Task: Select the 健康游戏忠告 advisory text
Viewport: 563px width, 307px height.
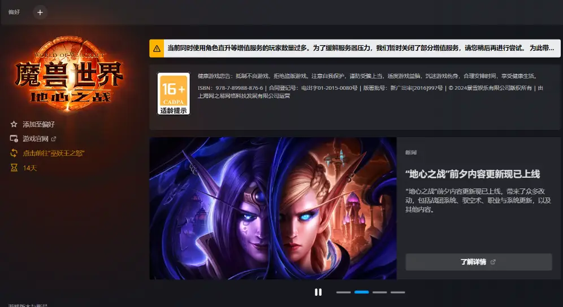Action: coord(367,76)
